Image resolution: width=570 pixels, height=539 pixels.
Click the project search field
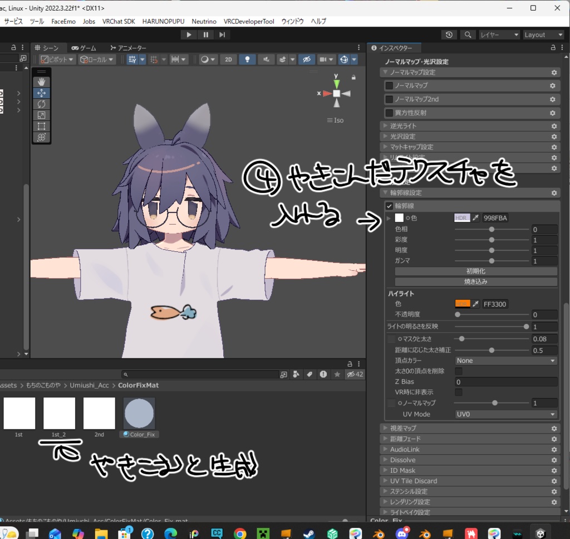(200, 375)
